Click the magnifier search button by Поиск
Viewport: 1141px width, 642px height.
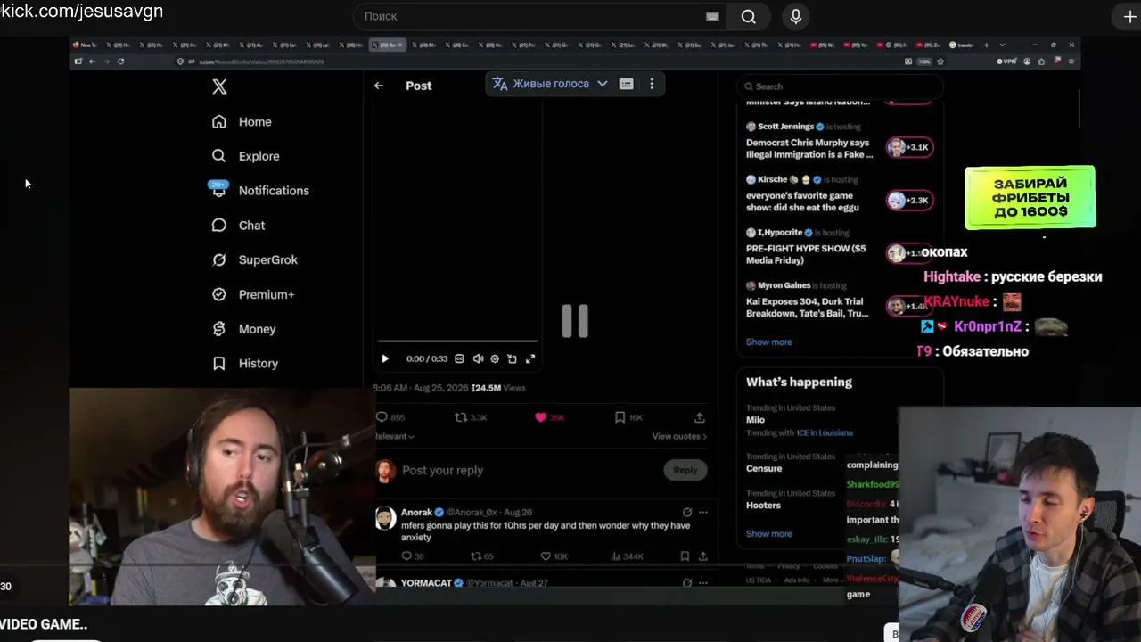click(x=749, y=16)
